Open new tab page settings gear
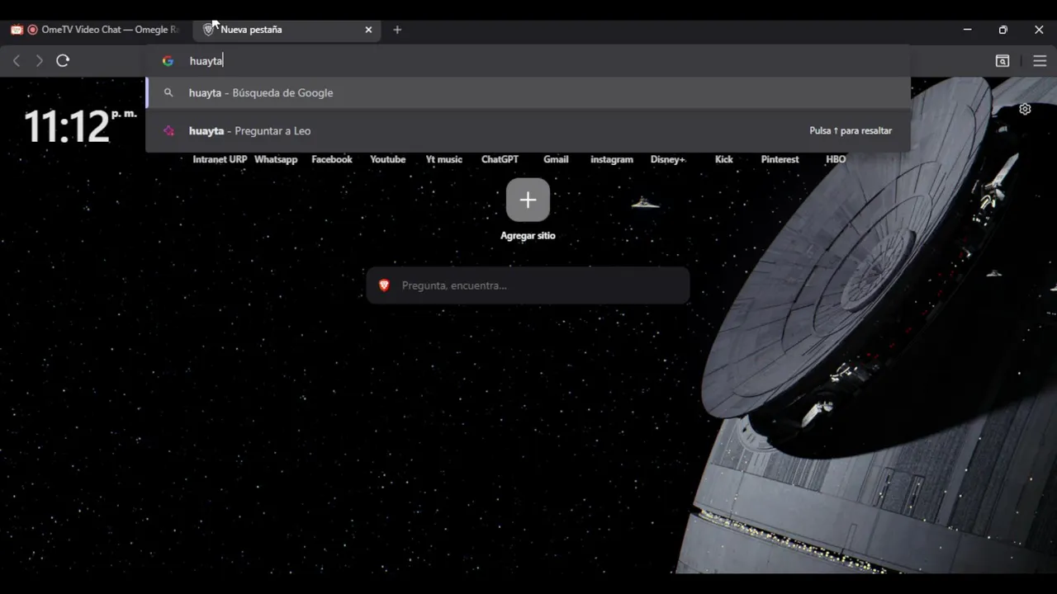The width and height of the screenshot is (1057, 594). coord(1025,109)
